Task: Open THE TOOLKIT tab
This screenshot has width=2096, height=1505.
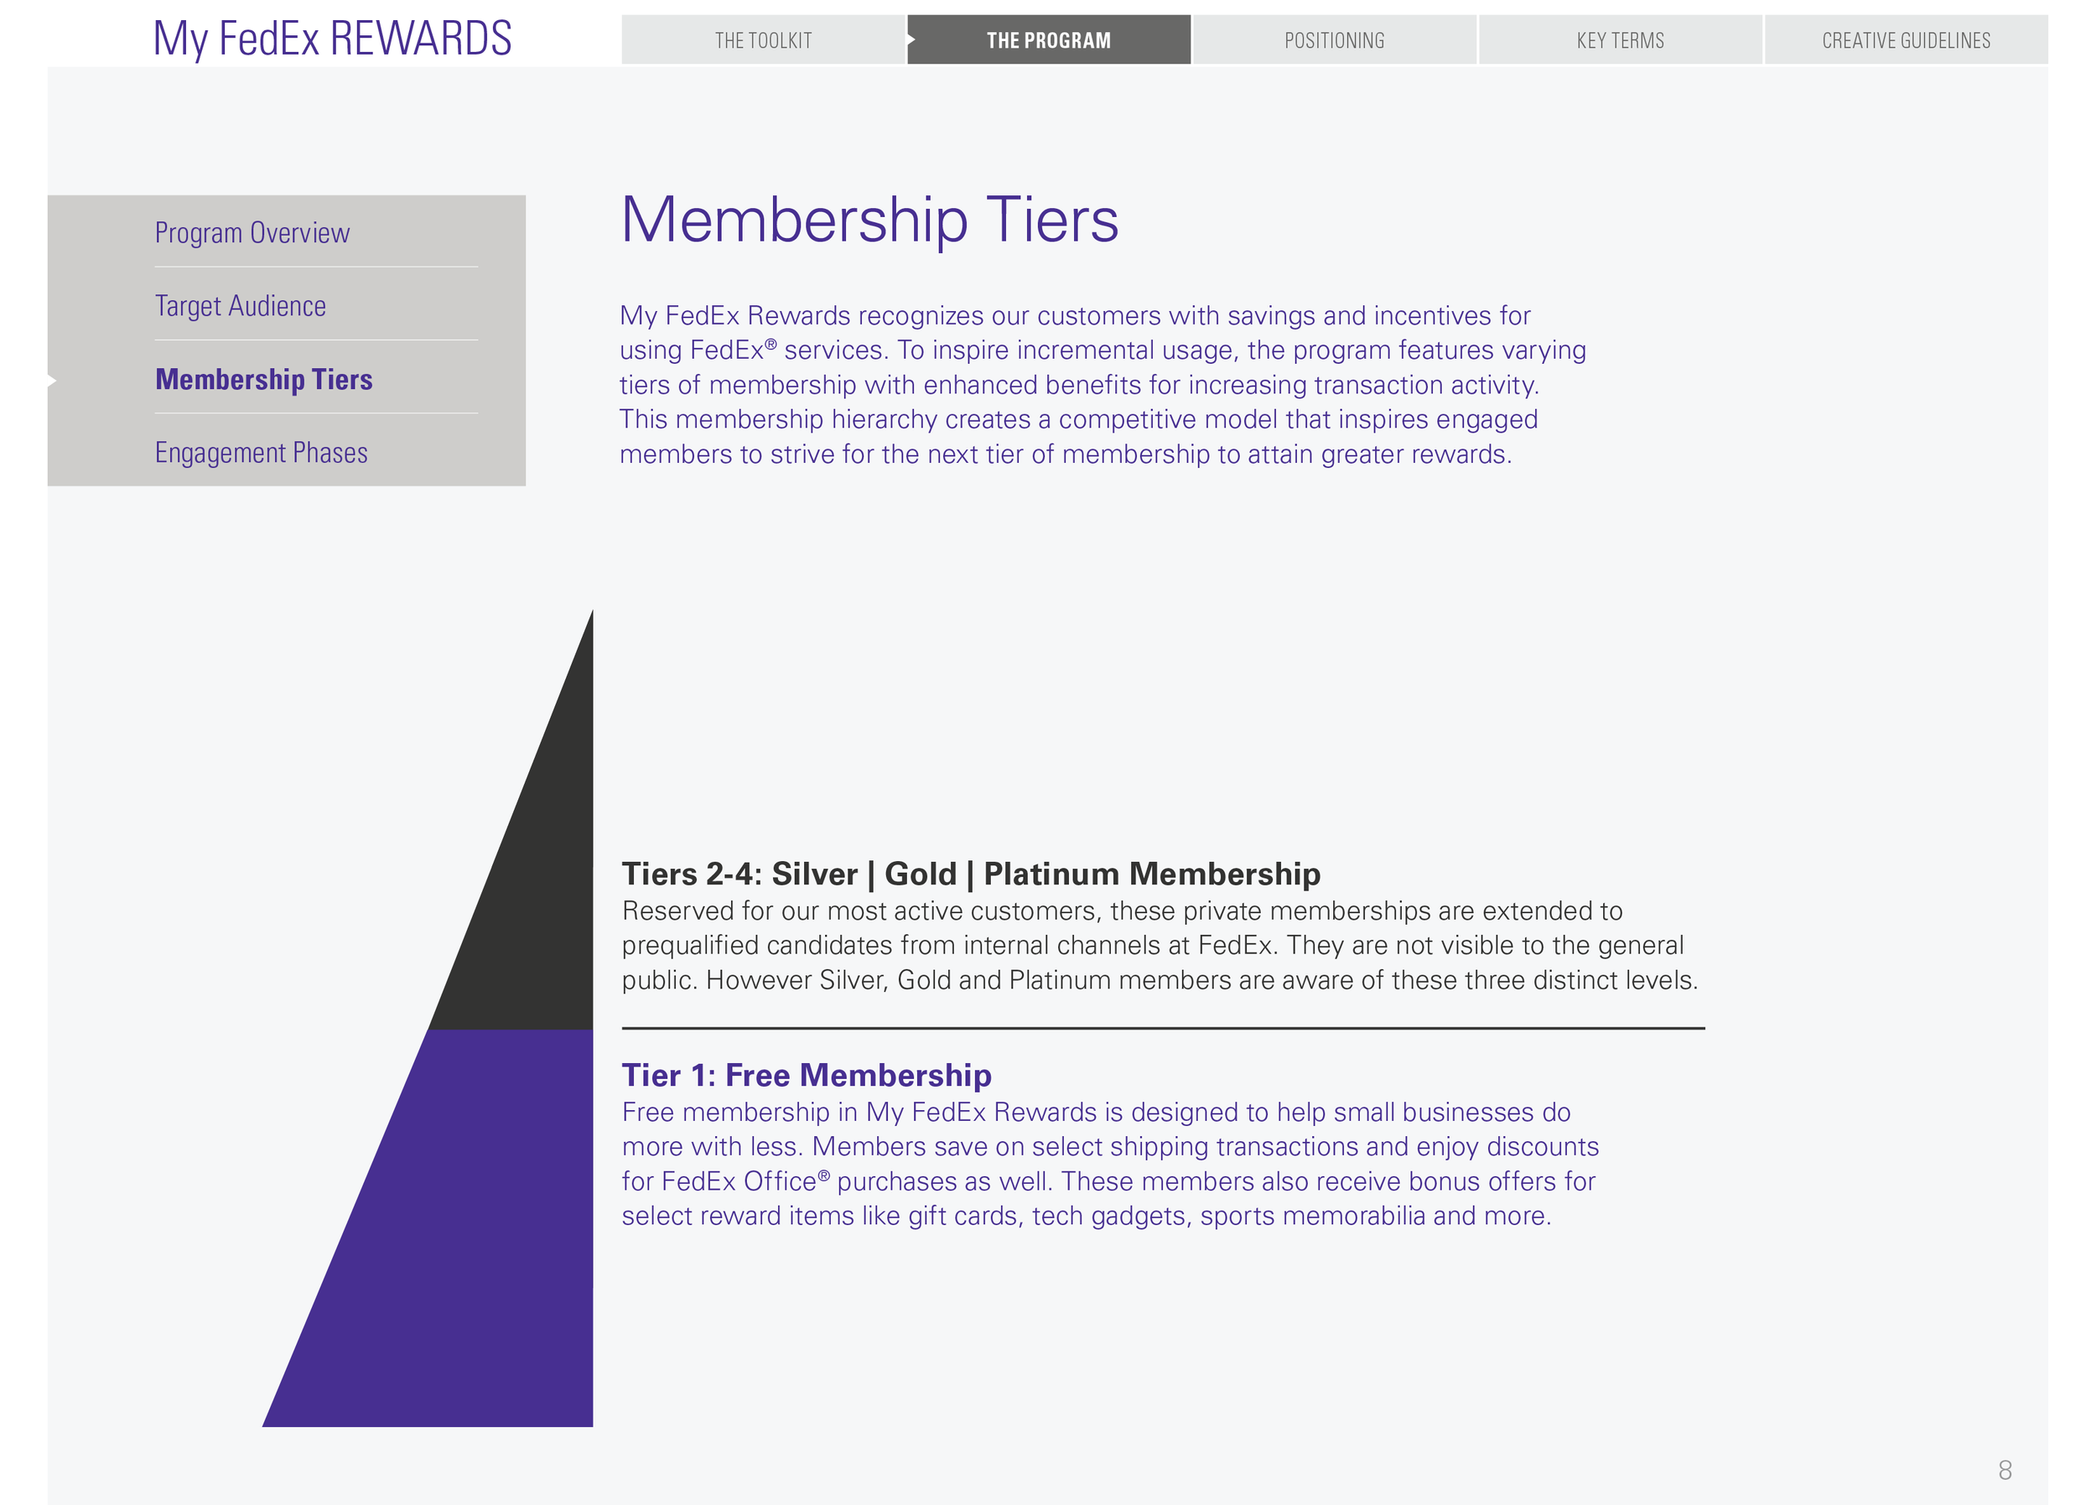Action: pos(762,39)
